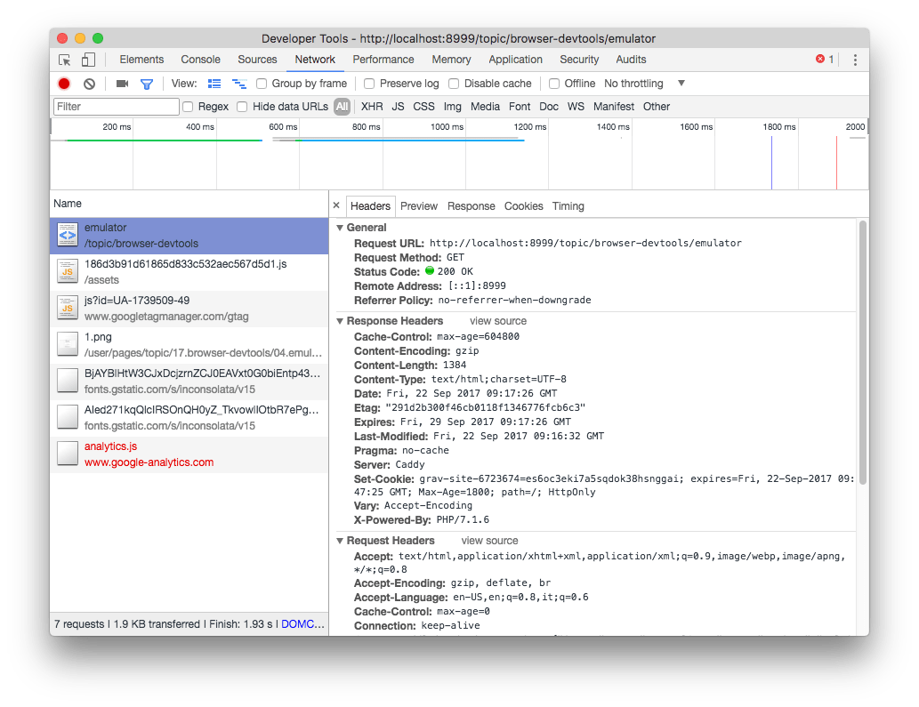Image resolution: width=919 pixels, height=707 pixels.
Task: Click view source next to Request Headers
Action: point(489,540)
